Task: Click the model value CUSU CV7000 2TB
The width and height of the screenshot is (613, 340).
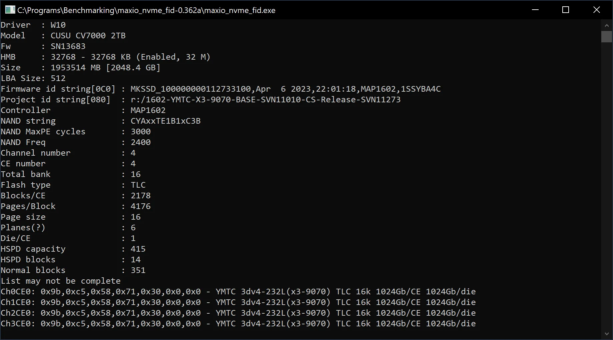Action: 88,36
